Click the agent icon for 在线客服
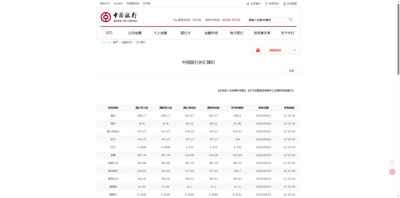 point(284,4)
